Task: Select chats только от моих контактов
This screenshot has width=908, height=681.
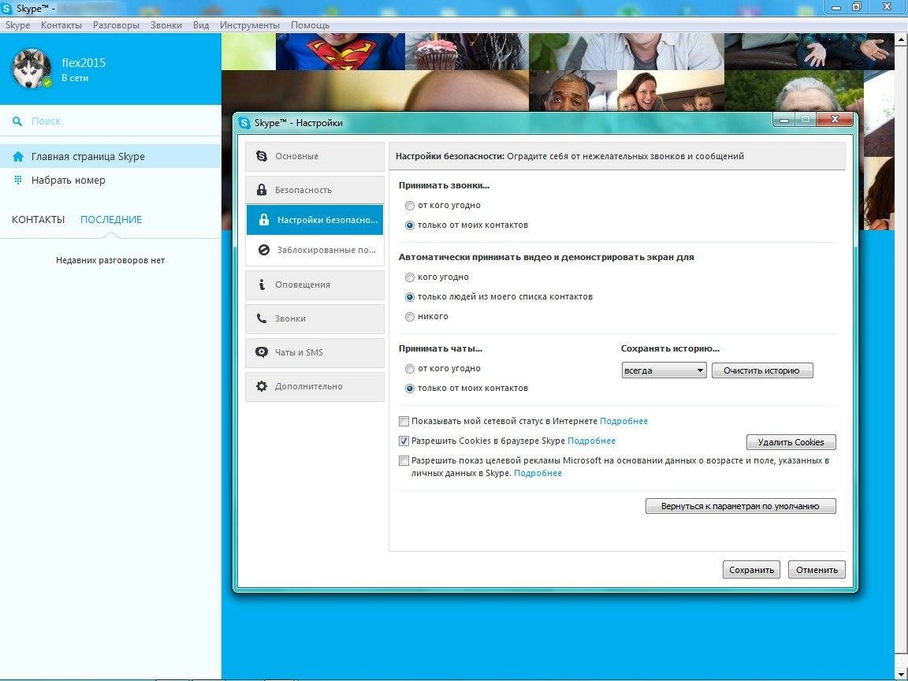Action: coord(410,389)
